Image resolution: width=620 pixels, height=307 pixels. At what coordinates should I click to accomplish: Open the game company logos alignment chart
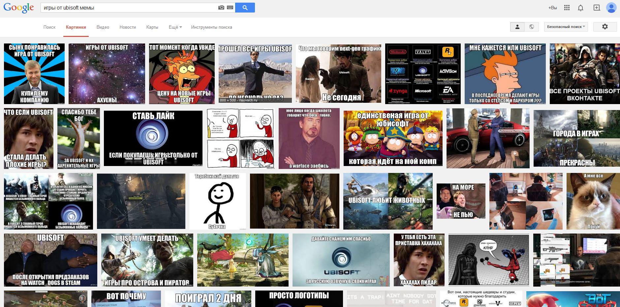(423, 74)
